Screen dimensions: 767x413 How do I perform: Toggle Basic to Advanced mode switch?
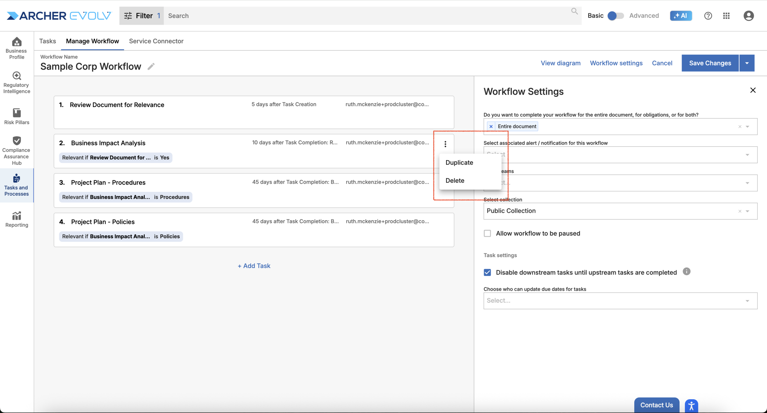(615, 16)
